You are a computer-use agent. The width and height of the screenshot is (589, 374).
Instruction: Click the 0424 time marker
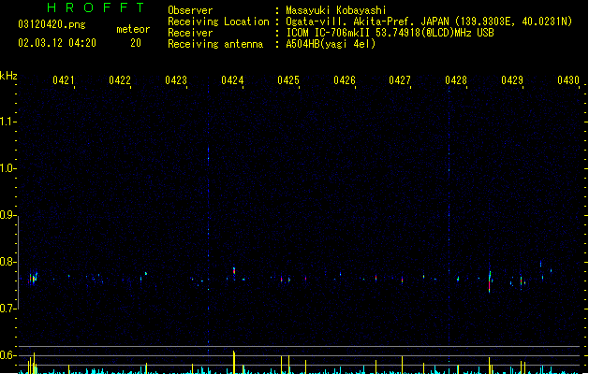pyautogui.click(x=232, y=80)
